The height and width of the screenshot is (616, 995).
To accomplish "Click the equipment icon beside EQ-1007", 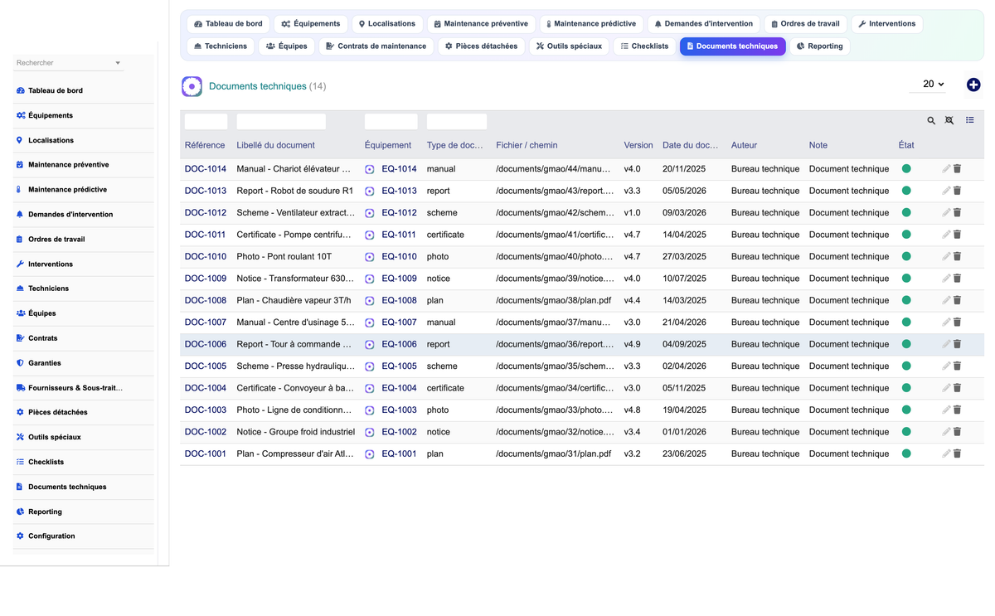I will coord(370,323).
